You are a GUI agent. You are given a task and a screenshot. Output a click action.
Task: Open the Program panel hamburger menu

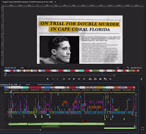pos(55,2)
